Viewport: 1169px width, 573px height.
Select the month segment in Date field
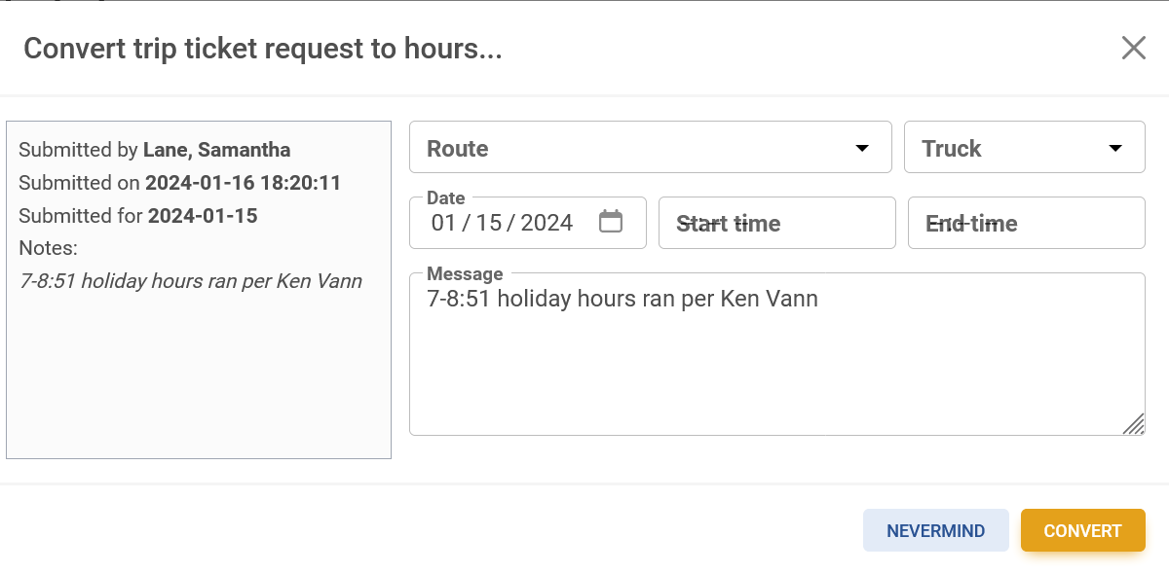[443, 223]
